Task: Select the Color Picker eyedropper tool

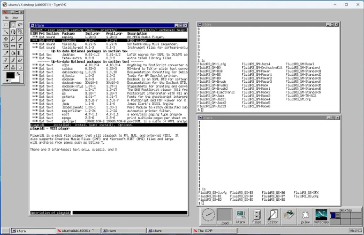Action: (6, 53)
